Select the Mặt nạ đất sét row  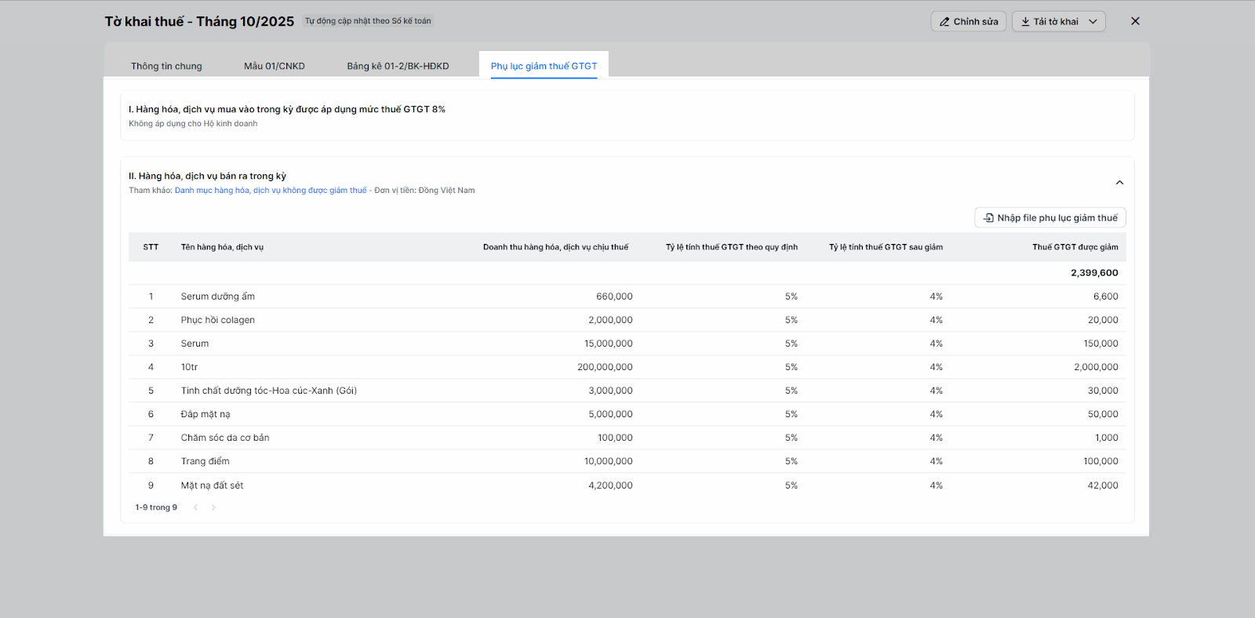(212, 485)
